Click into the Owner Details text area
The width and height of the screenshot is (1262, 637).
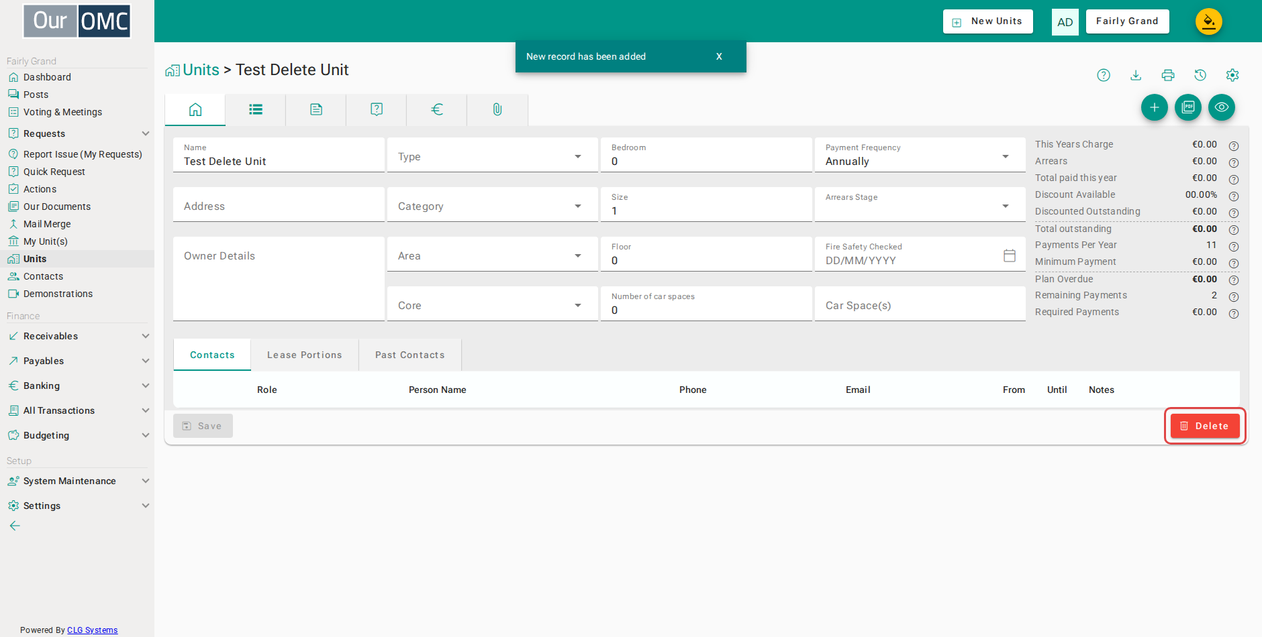tap(279, 279)
